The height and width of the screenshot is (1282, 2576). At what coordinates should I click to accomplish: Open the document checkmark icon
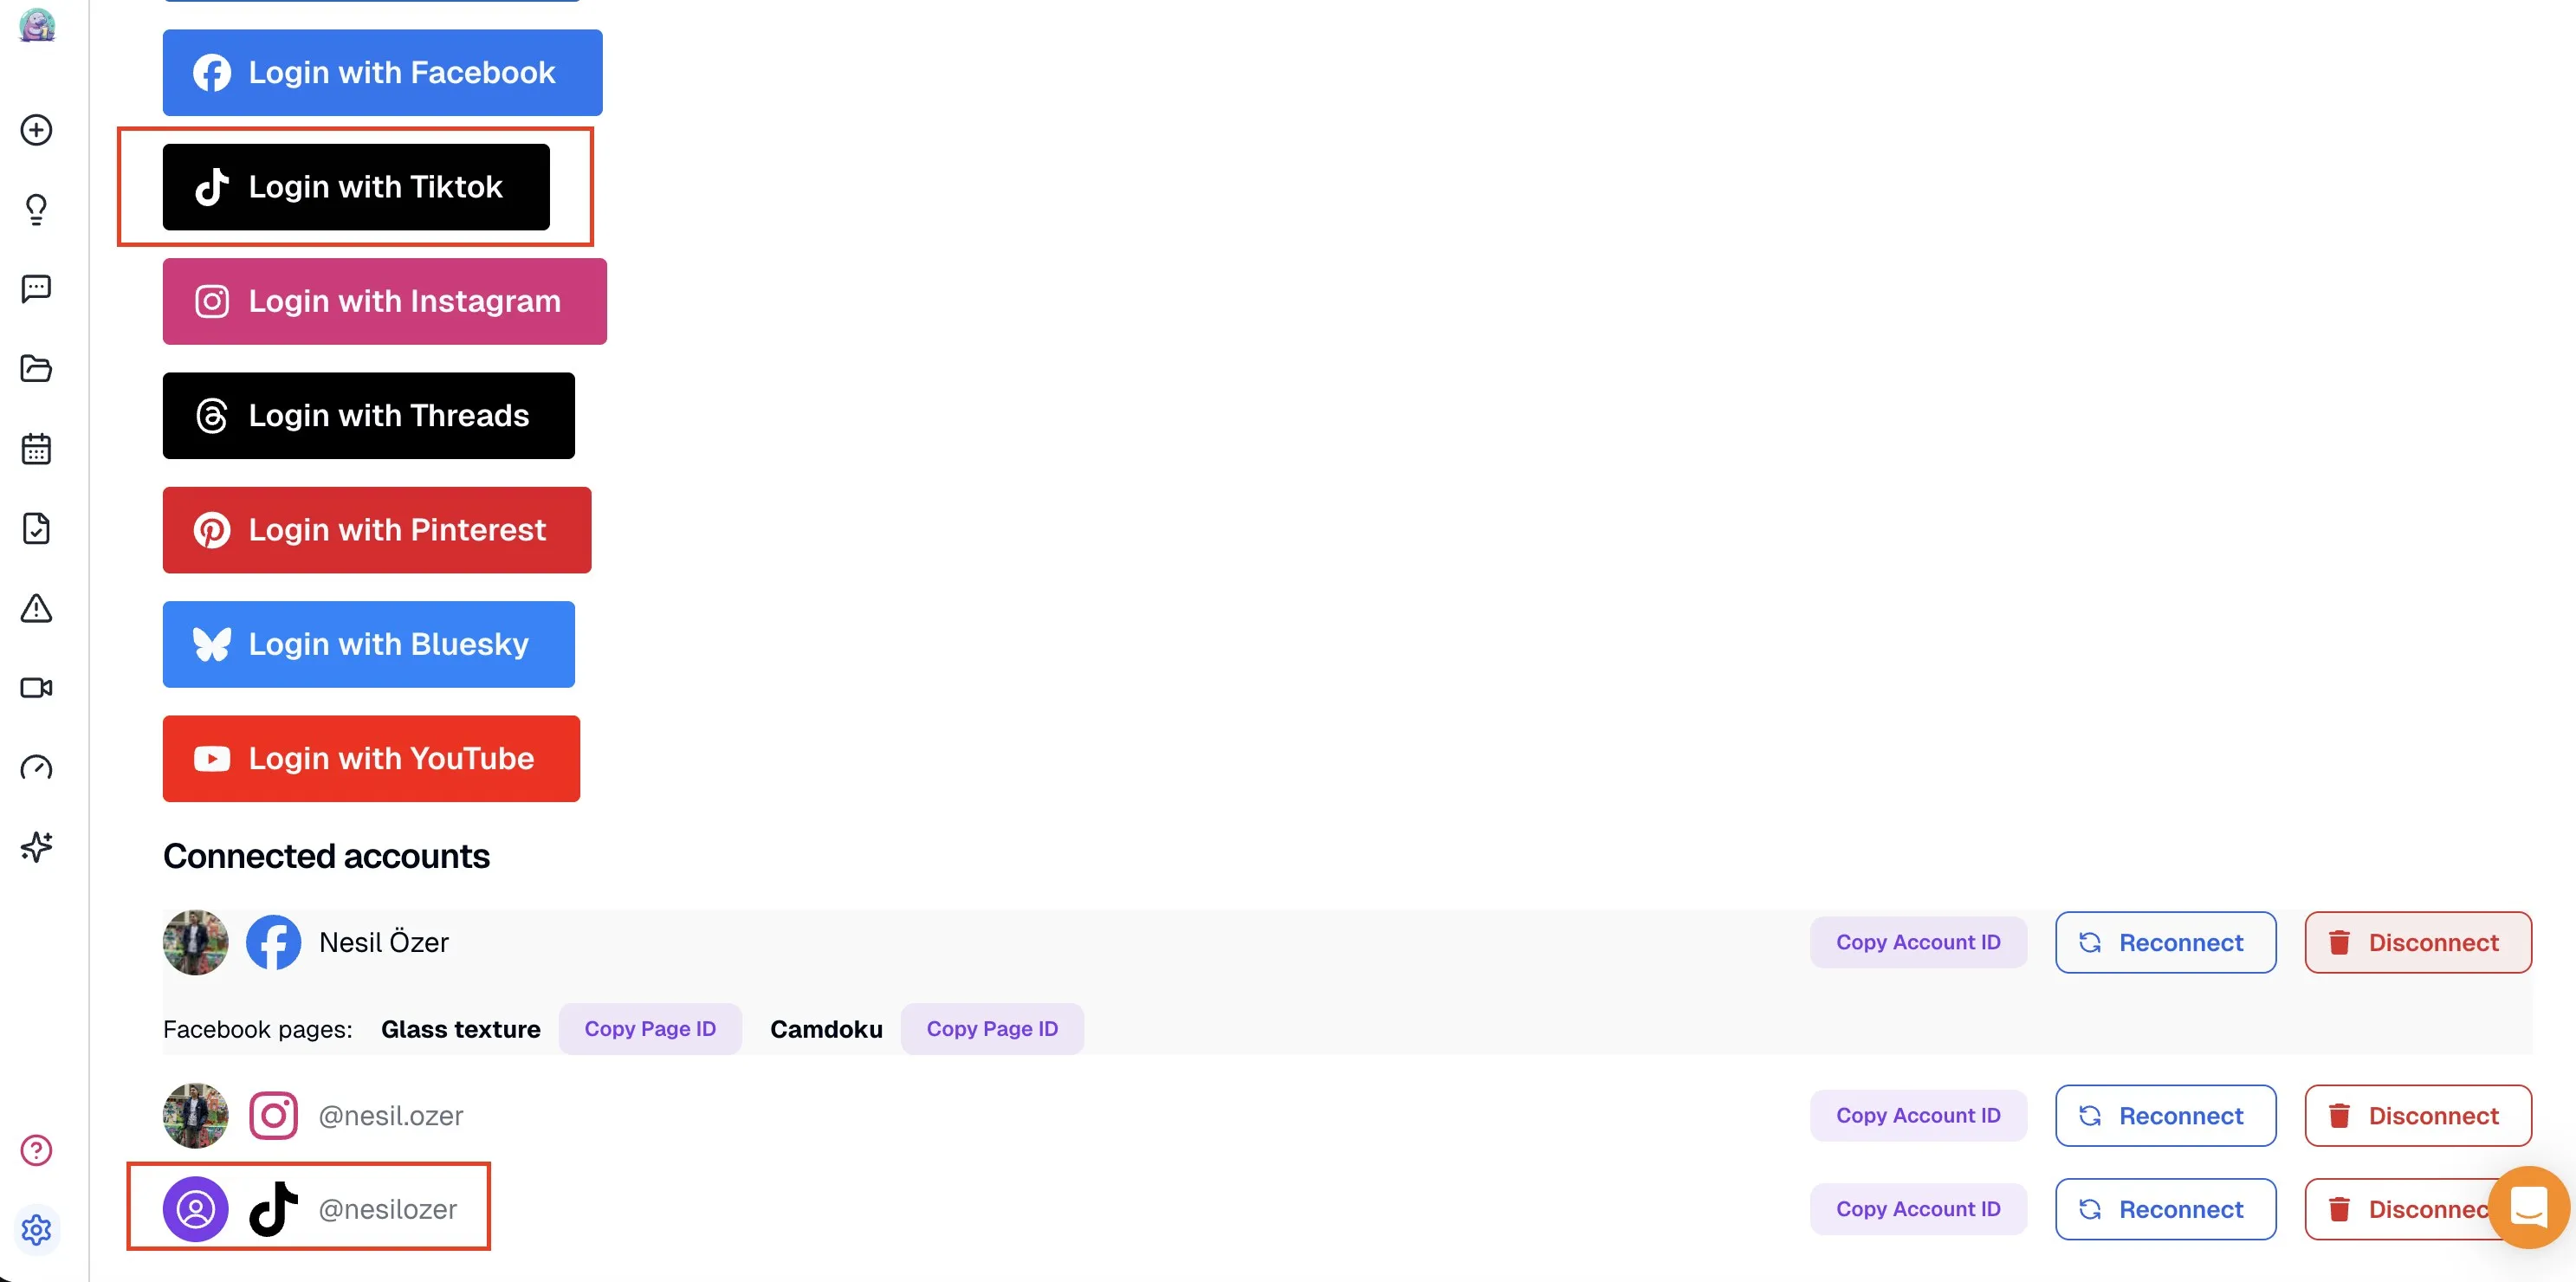[37, 528]
